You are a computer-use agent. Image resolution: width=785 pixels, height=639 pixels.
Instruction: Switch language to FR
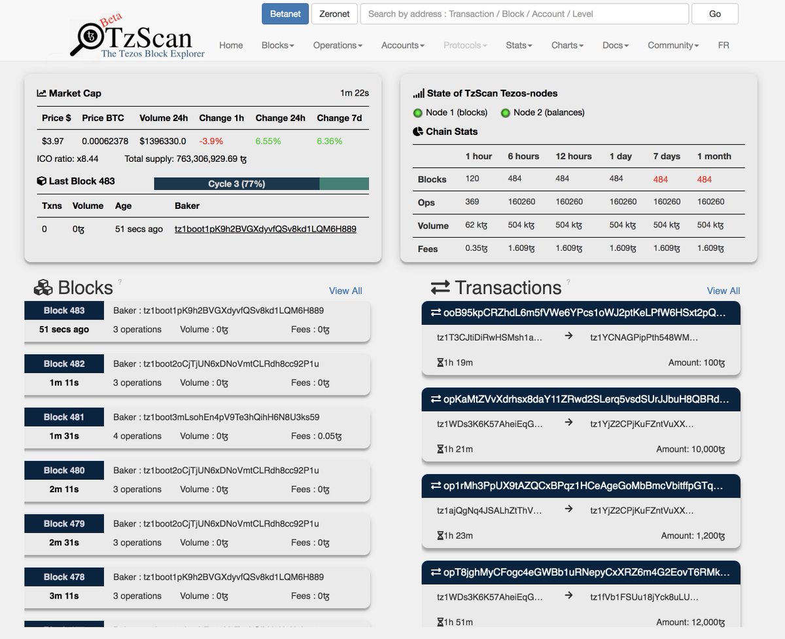[x=724, y=45]
